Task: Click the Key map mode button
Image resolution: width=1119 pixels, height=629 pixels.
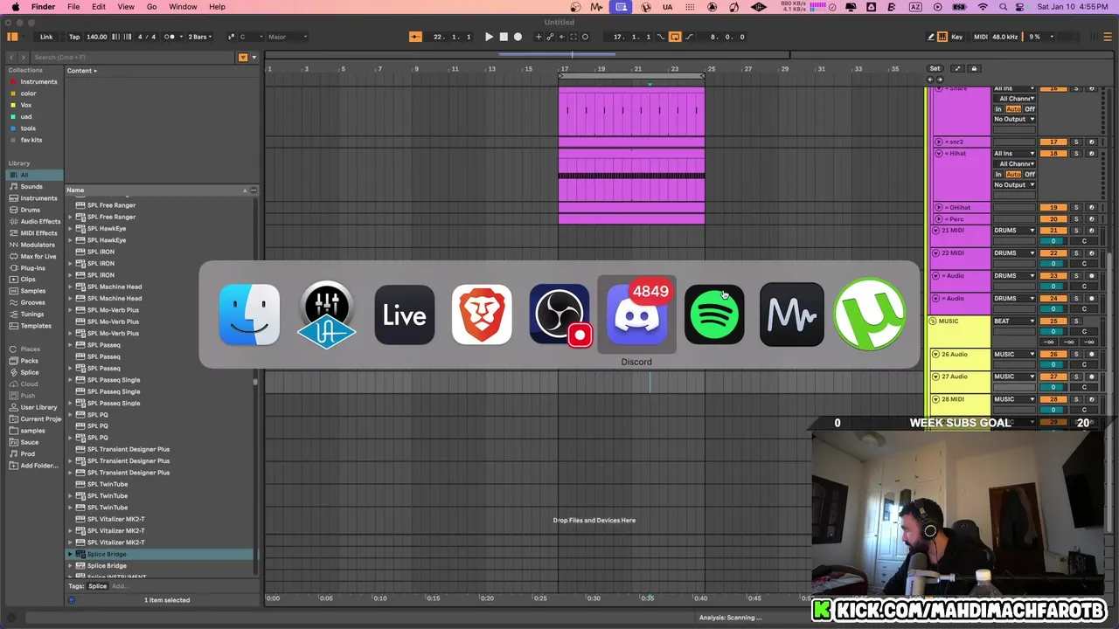Action: click(957, 37)
